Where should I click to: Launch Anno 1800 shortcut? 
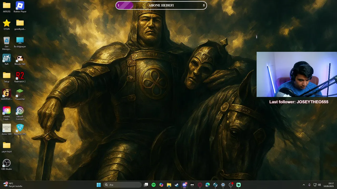(x=7, y=130)
